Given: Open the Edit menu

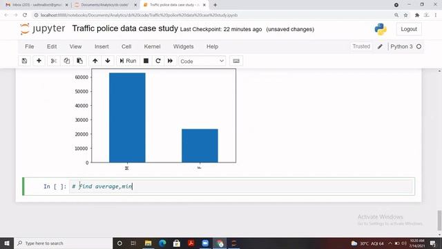Looking at the screenshot, I should pyautogui.click(x=52, y=46).
